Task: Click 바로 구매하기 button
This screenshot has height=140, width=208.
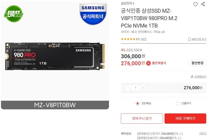Action: click(x=185, y=118)
